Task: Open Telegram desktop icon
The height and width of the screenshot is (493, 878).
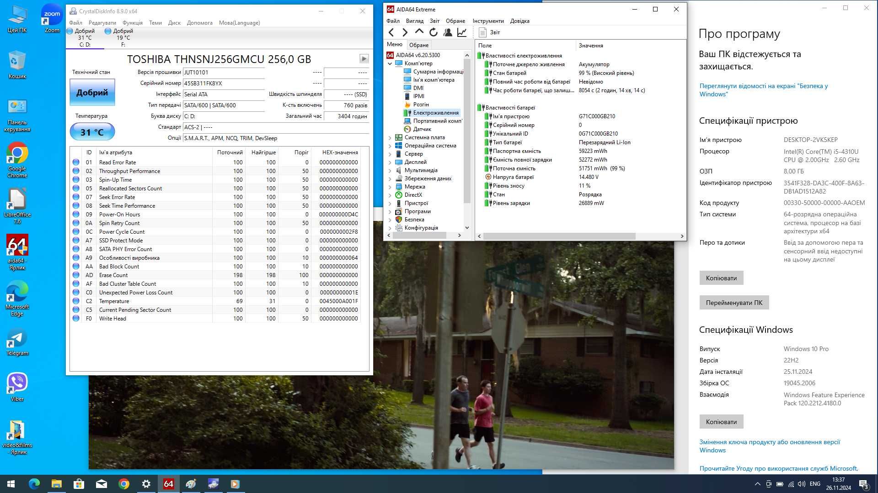Action: coord(17,342)
